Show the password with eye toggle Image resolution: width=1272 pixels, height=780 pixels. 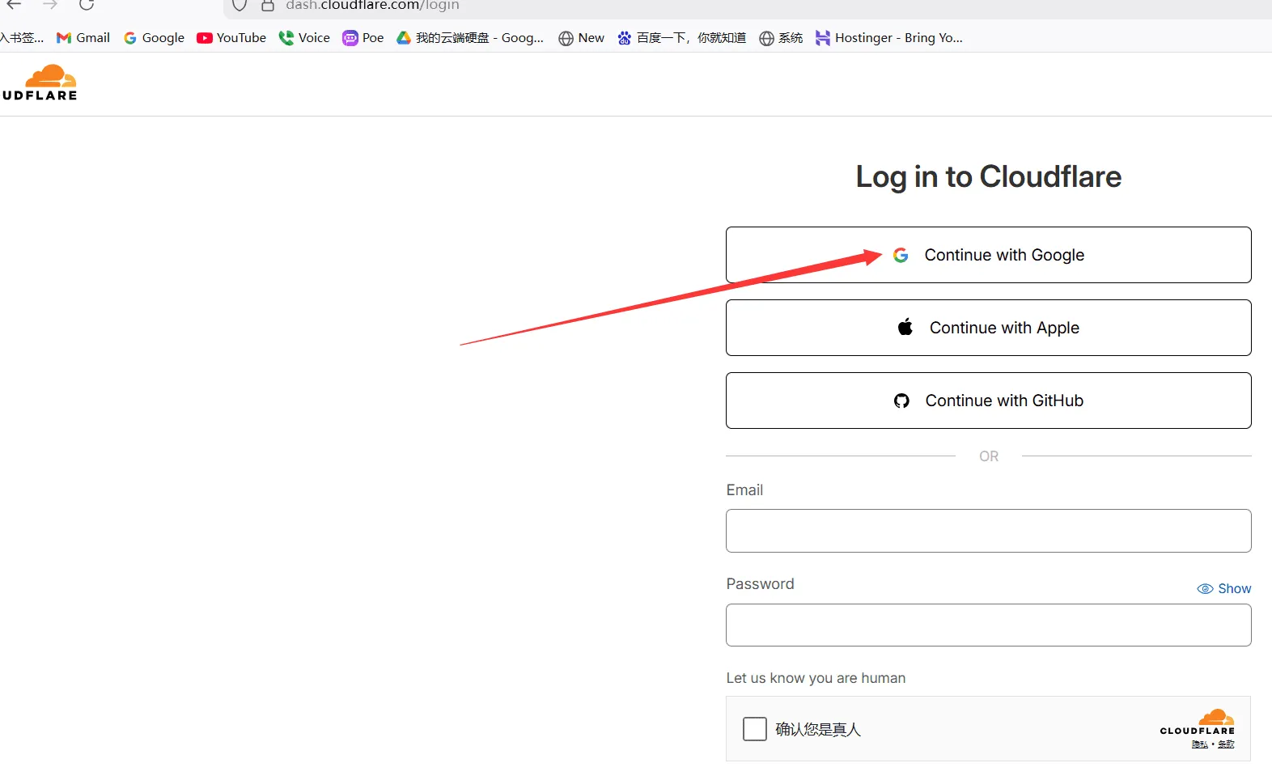pos(1223,589)
